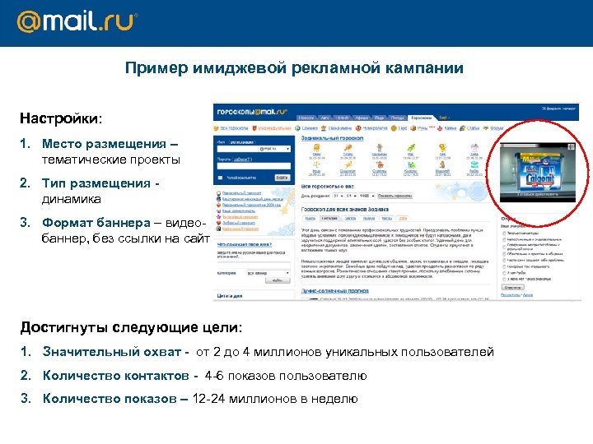Select the second radio option in the poll

pyautogui.click(x=504, y=239)
